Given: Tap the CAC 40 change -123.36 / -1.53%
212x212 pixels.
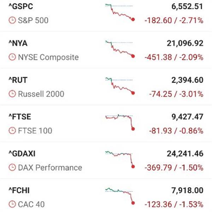Looking at the screenshot, I should pos(172,204).
